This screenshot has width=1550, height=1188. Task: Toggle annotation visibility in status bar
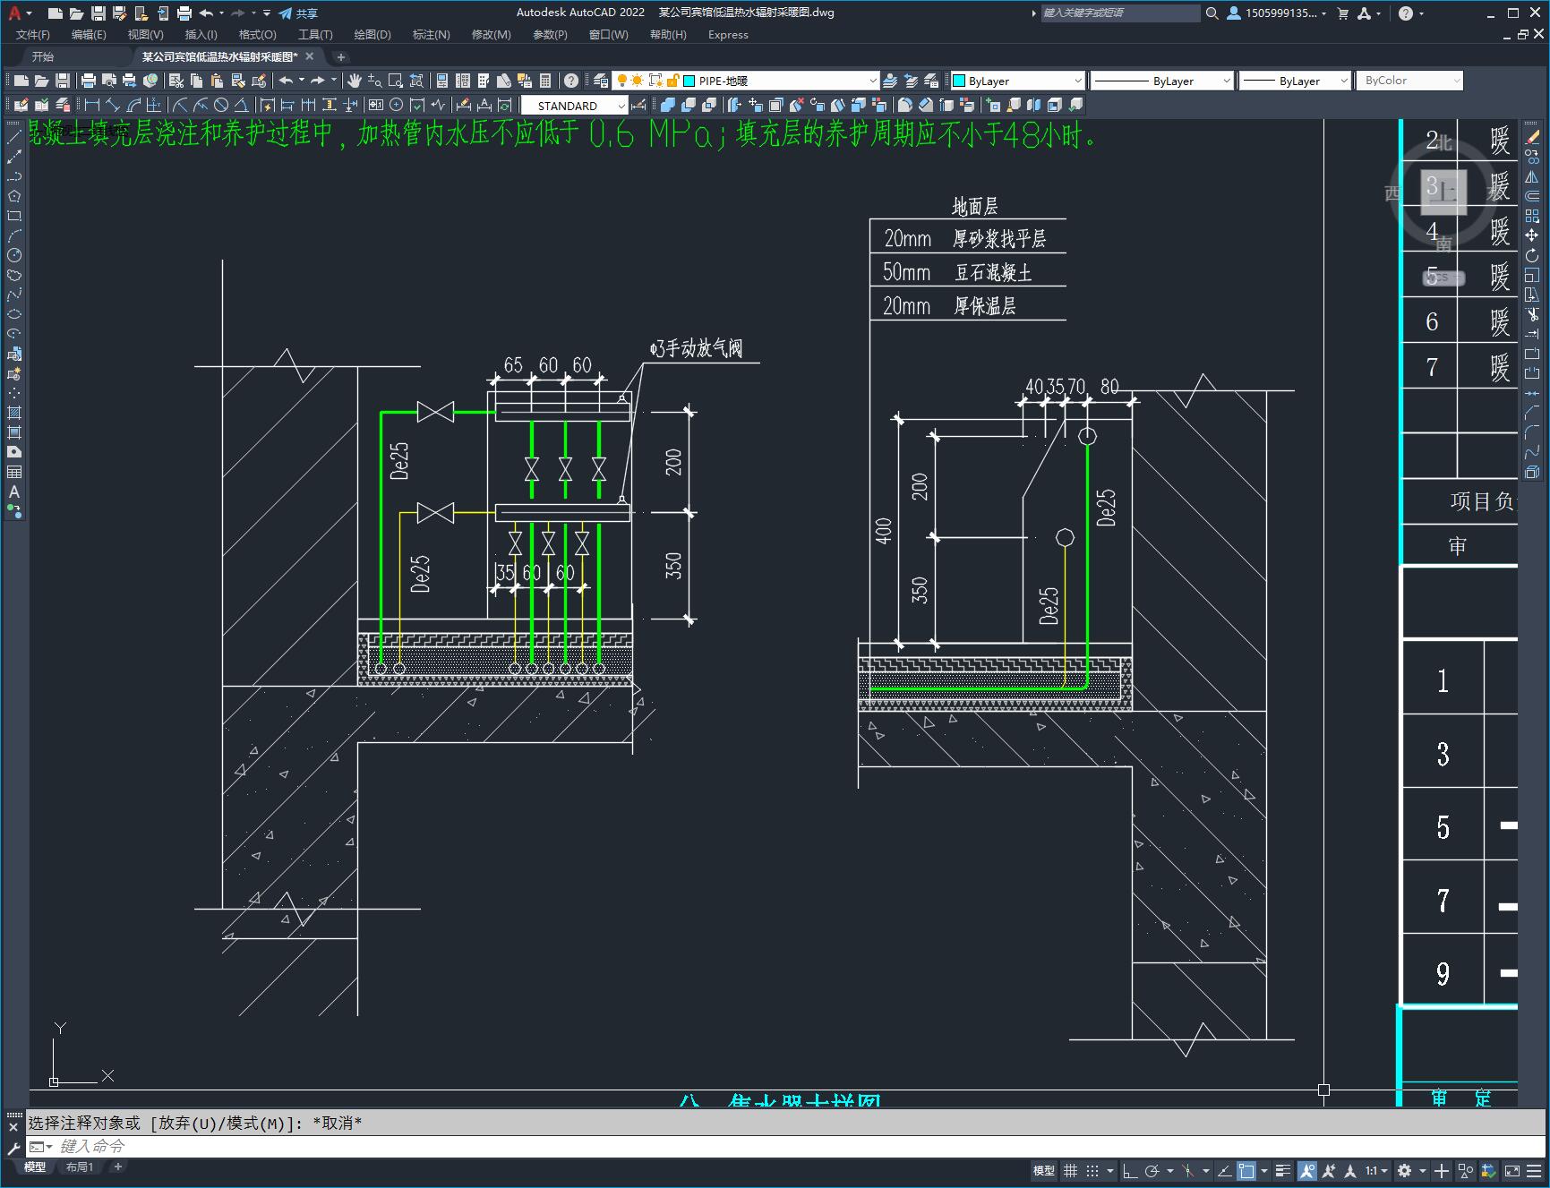tap(1307, 1170)
